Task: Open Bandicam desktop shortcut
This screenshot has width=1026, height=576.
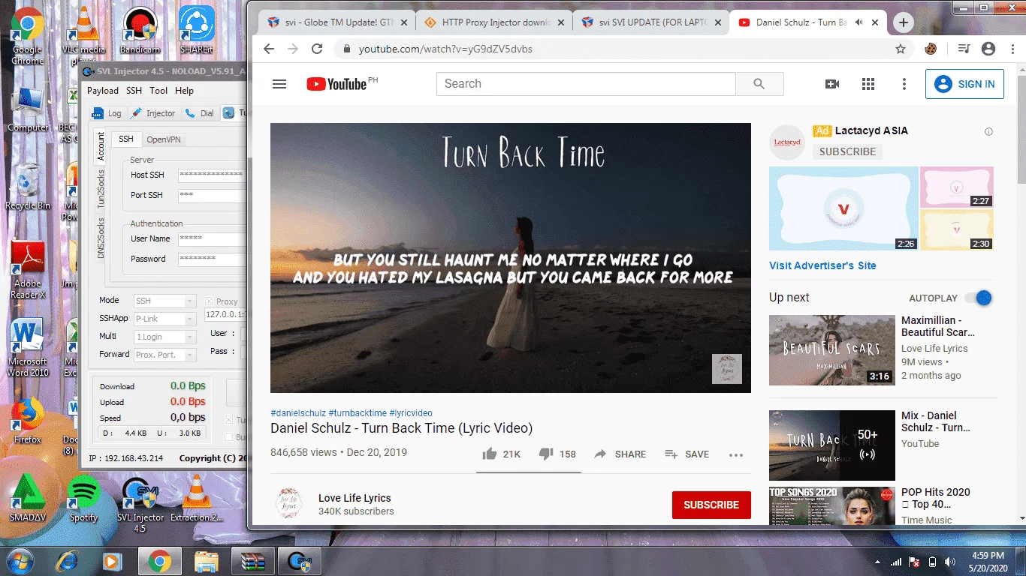Action: pos(139,30)
